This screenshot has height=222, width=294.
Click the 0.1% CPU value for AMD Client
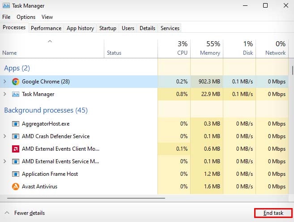coord(182,149)
